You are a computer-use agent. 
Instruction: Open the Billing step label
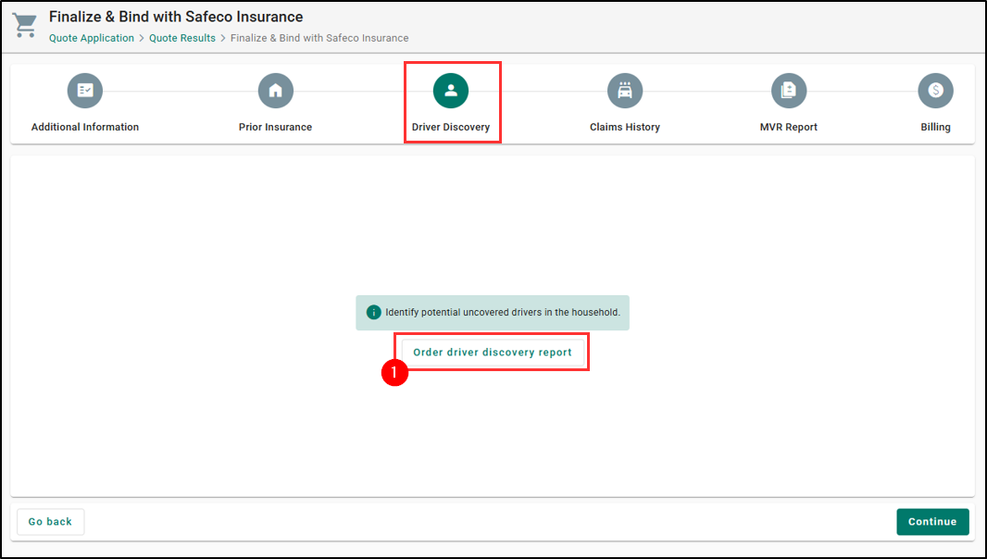click(935, 127)
